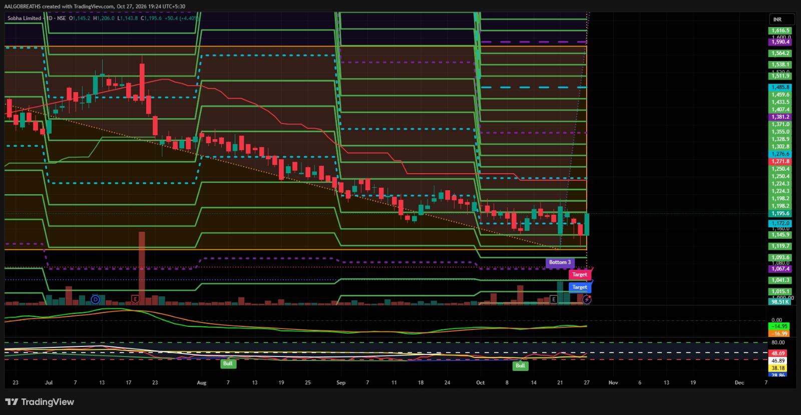Click the 1,538.1 price label

(780, 65)
